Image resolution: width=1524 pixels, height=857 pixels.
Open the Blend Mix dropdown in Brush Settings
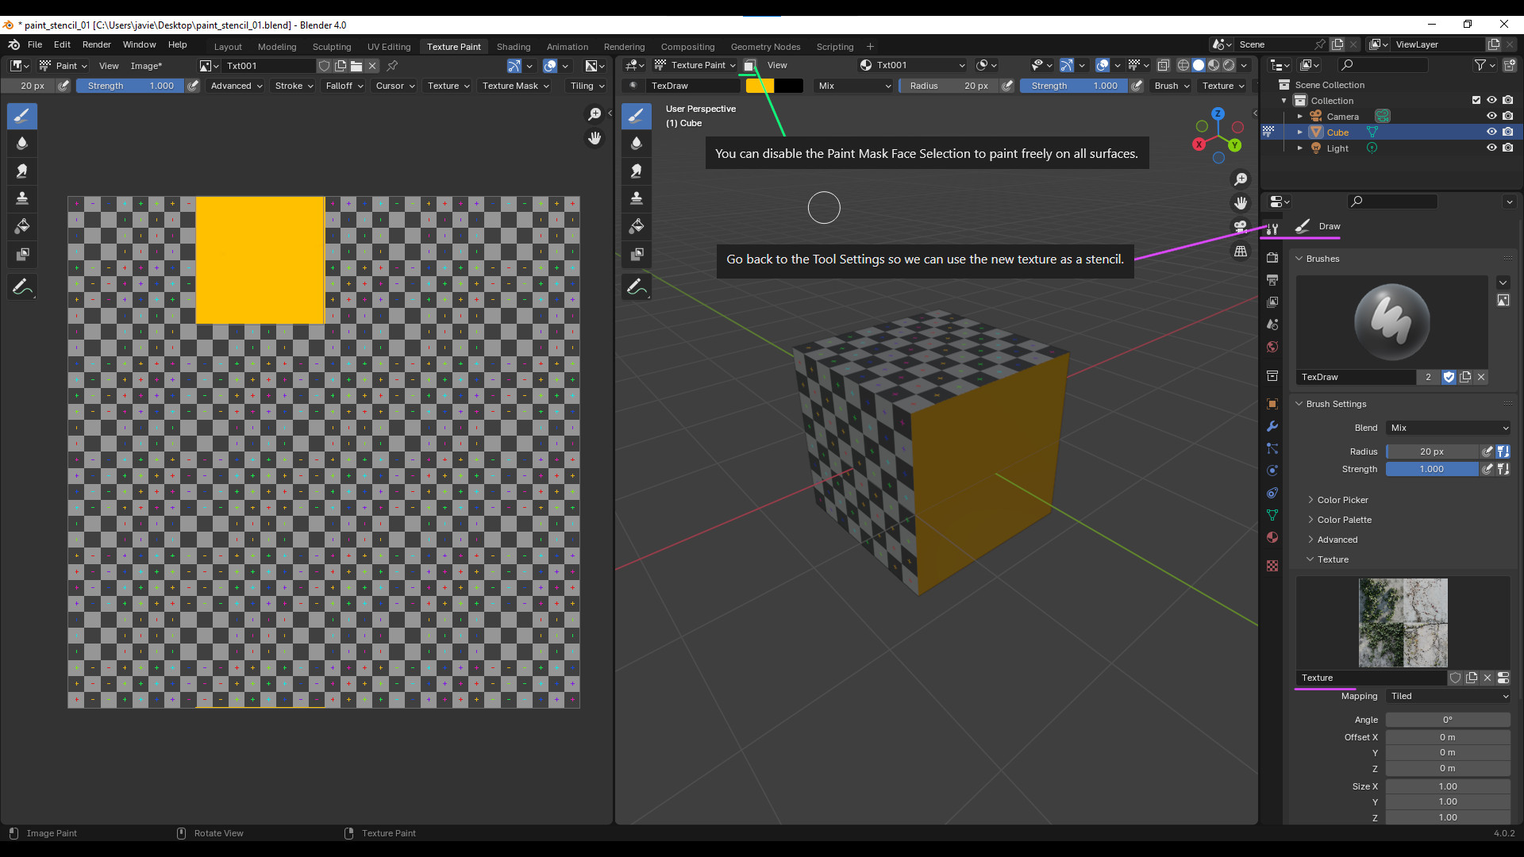click(x=1449, y=428)
